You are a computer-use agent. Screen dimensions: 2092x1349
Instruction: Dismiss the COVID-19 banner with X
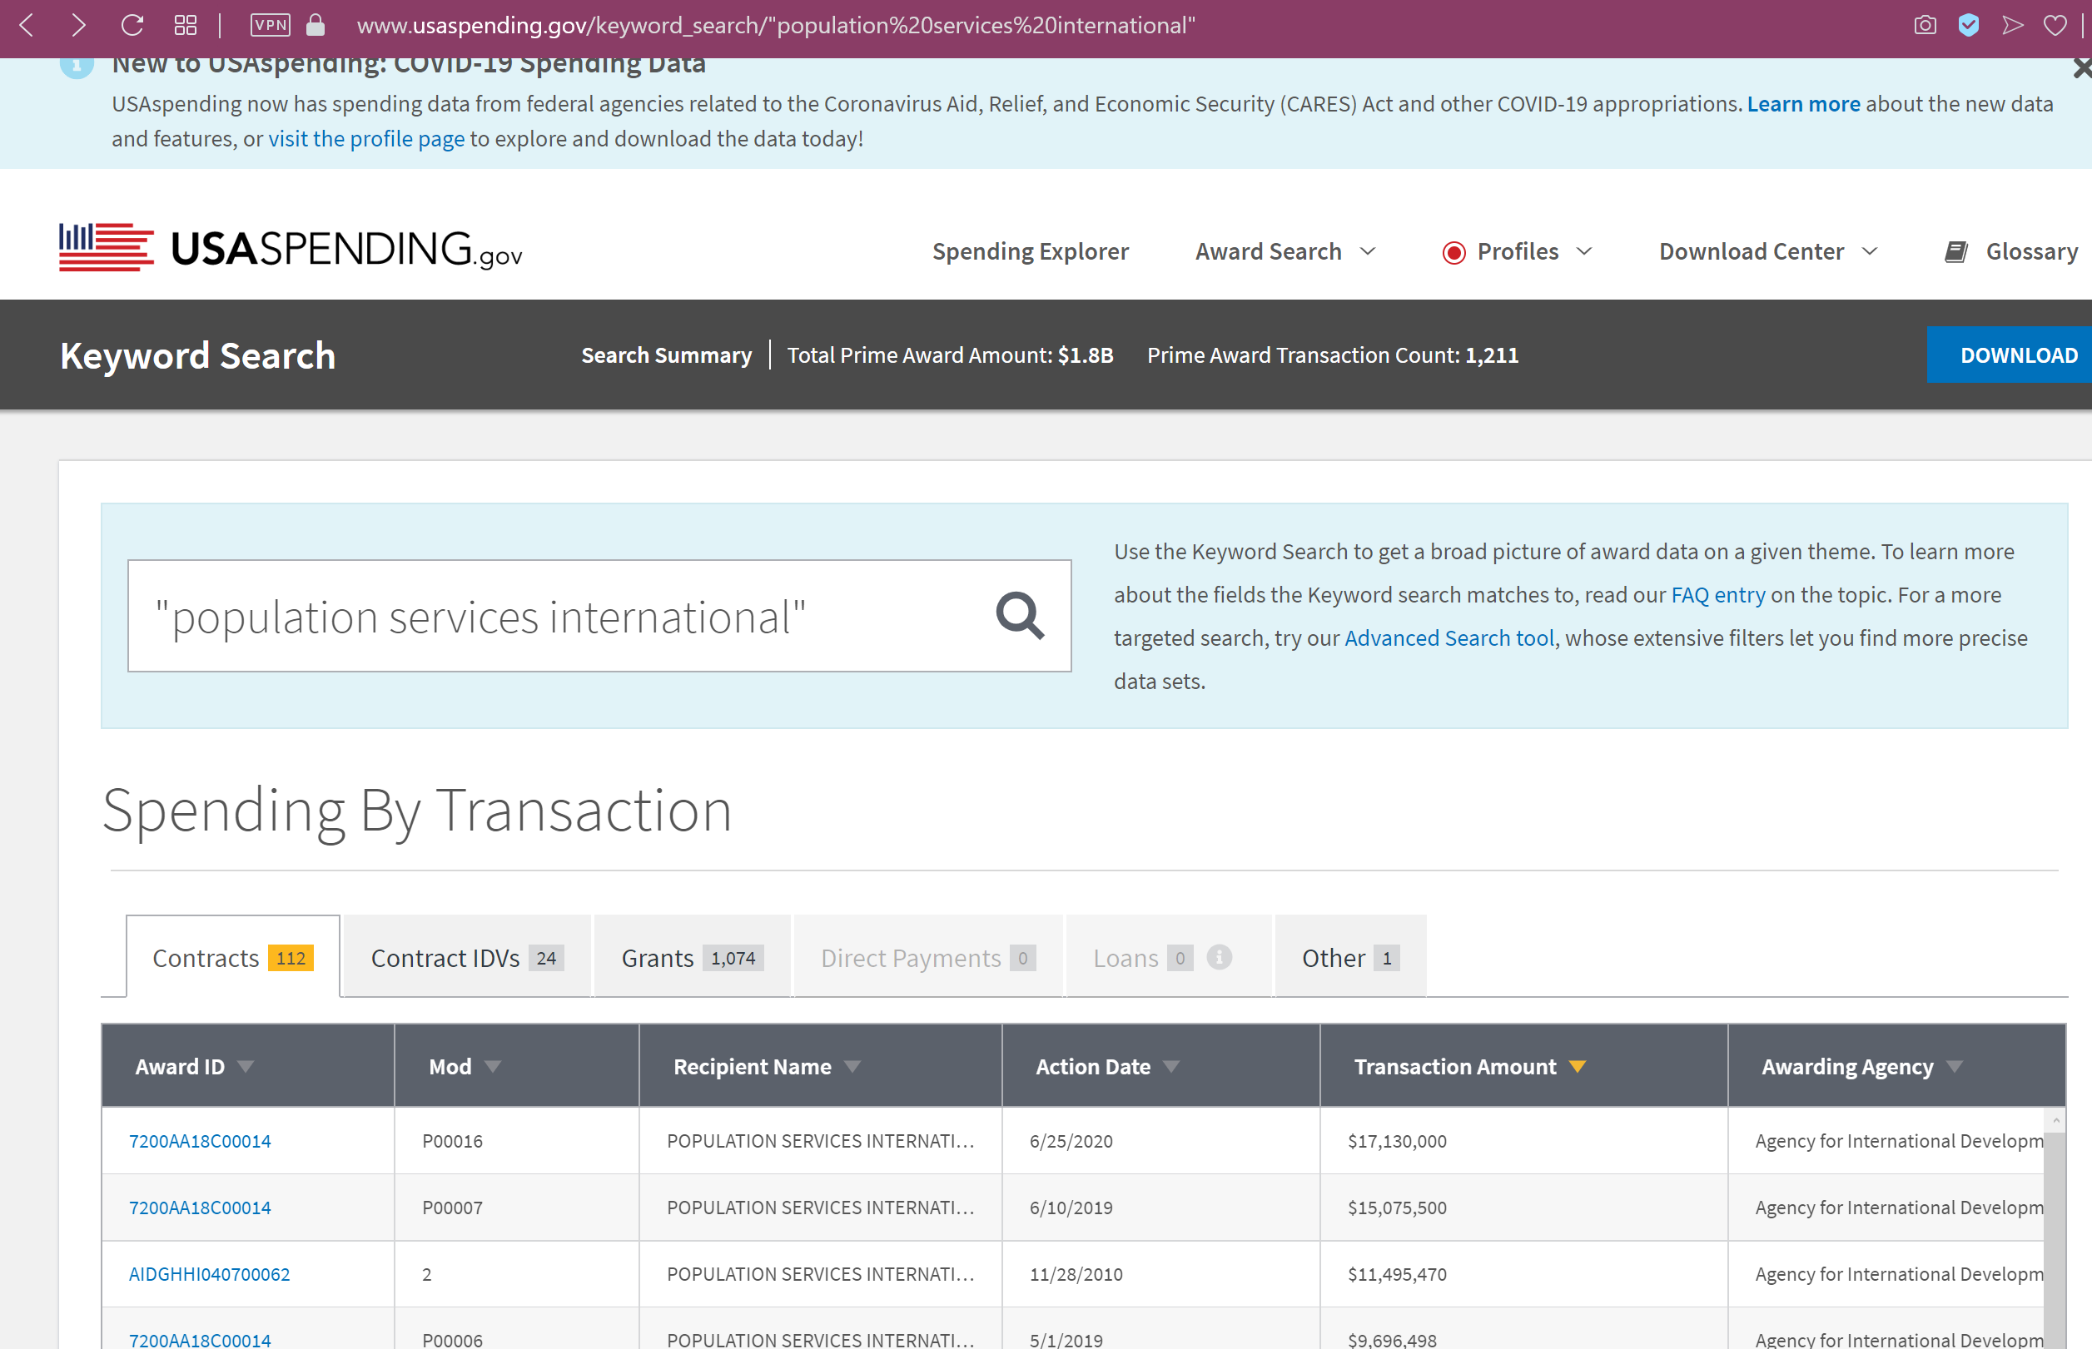pyautogui.click(x=2082, y=68)
